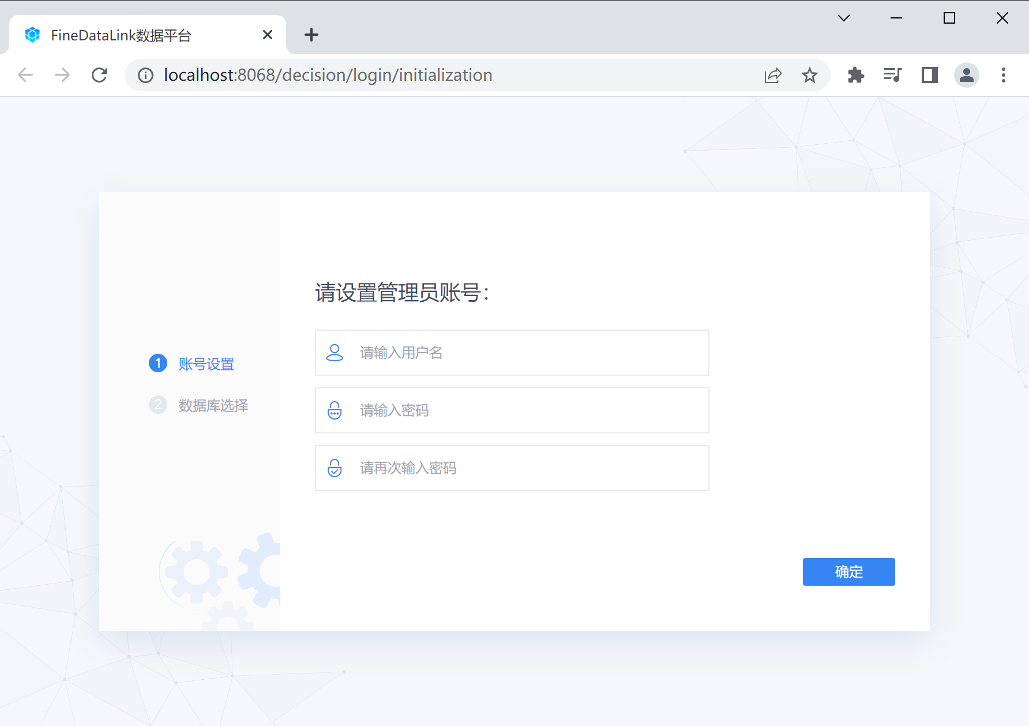Click the lock icon in the password field
This screenshot has height=726, width=1029.
[x=335, y=410]
